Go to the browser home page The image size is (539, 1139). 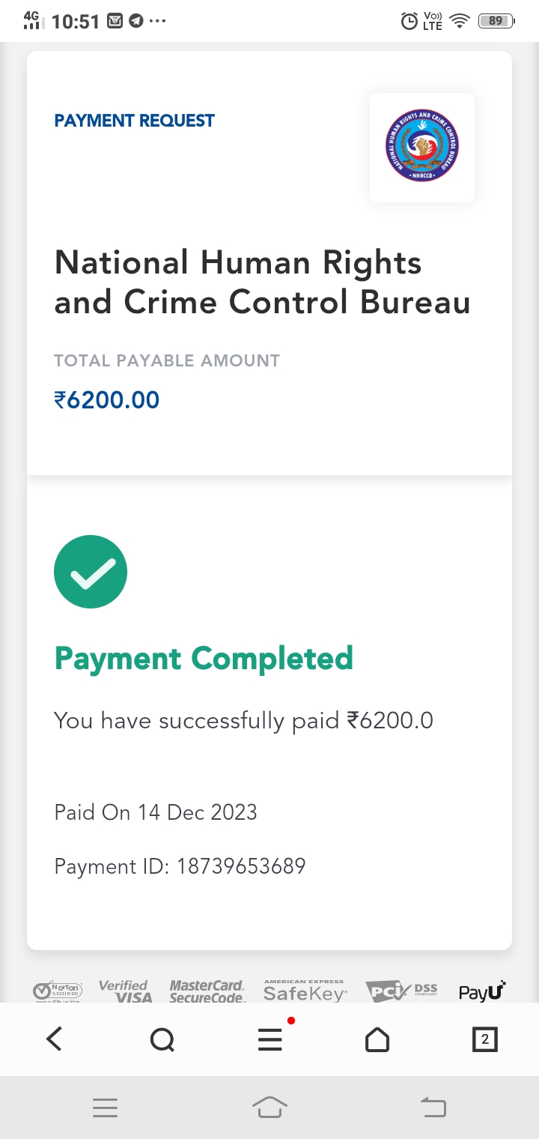[x=377, y=1039]
